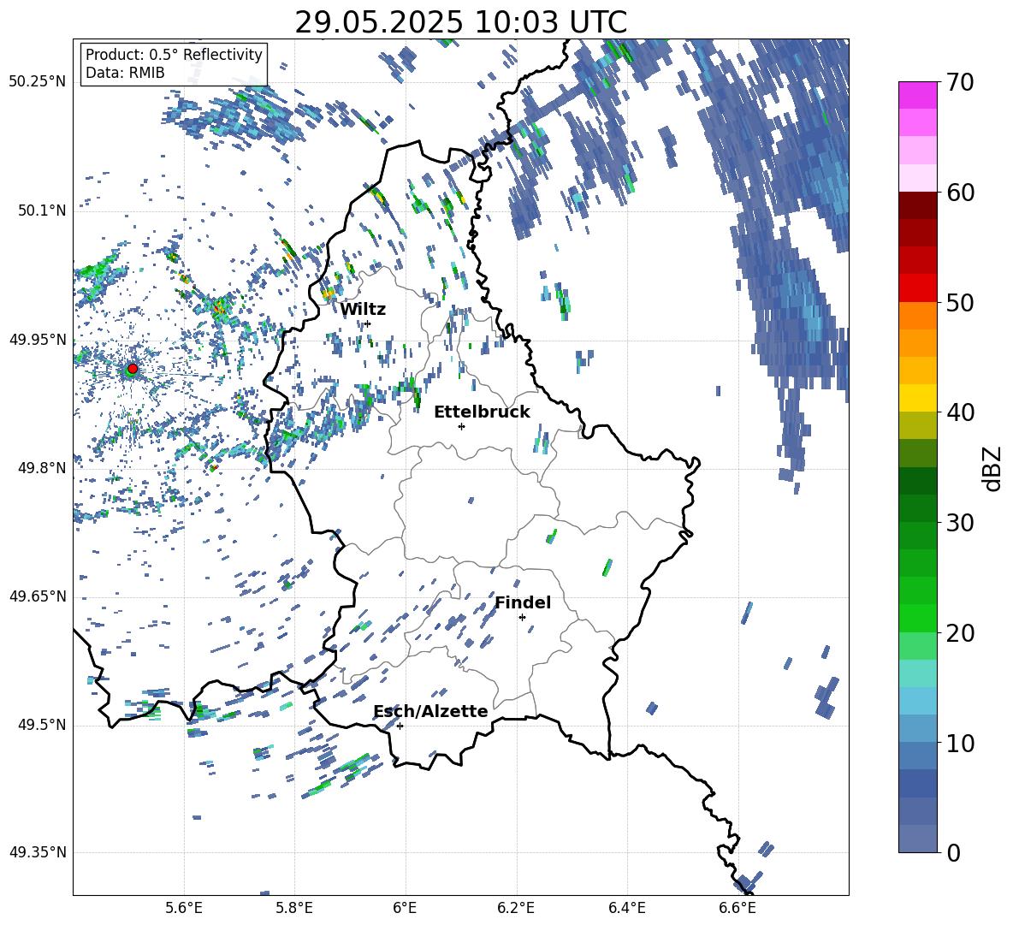This screenshot has height=925, width=1013.
Task: Click the Ettelbruck city label
Action: pos(482,412)
